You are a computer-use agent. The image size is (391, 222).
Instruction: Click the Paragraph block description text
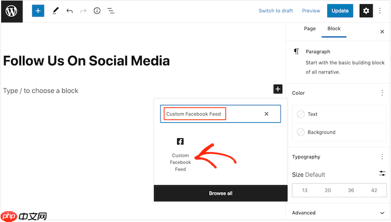tap(345, 67)
